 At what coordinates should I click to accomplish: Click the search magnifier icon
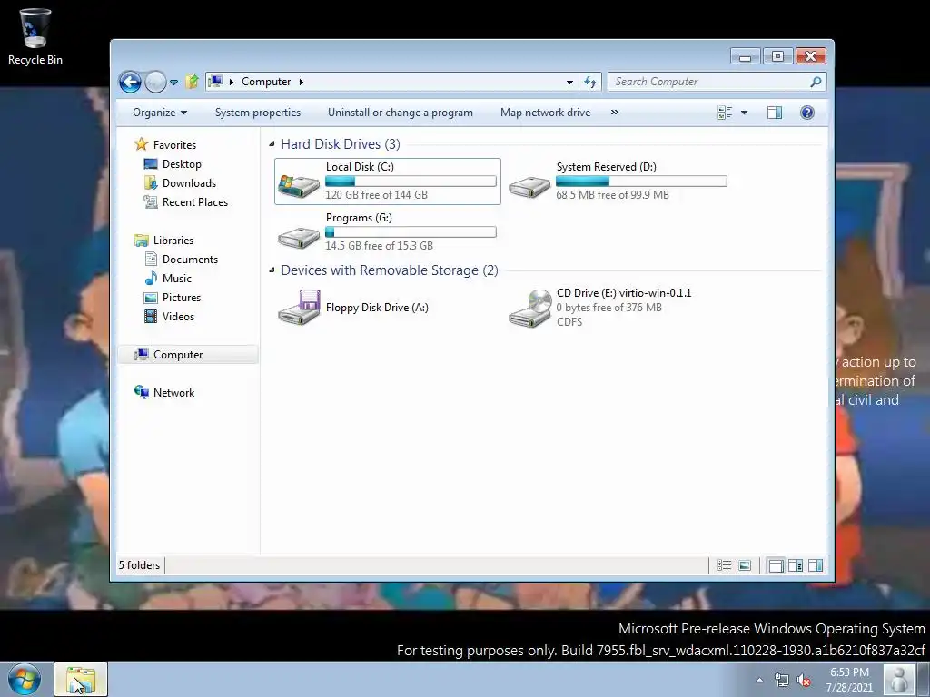pyautogui.click(x=816, y=82)
